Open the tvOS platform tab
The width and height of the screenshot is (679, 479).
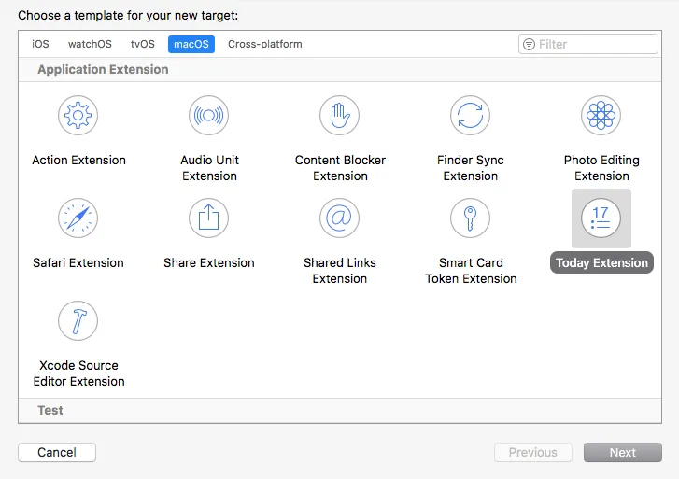click(x=143, y=44)
